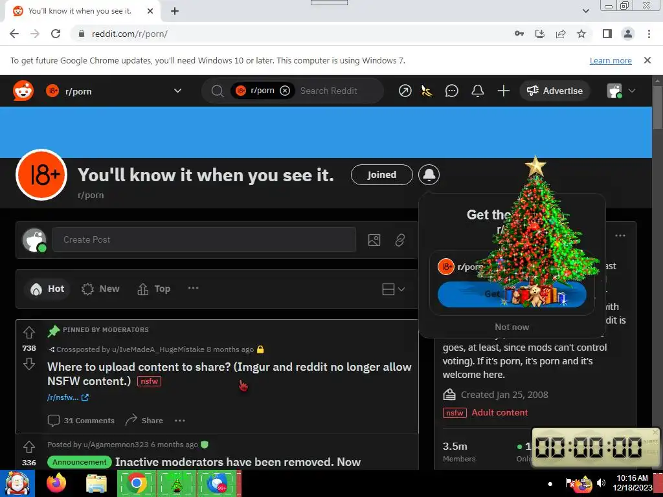
Task: Bookmark this page with star icon
Action: [x=581, y=34]
